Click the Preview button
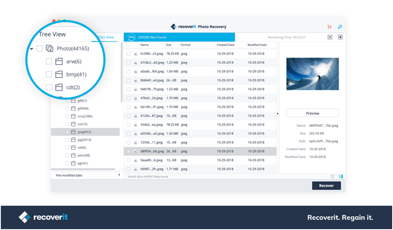 pos(312,113)
